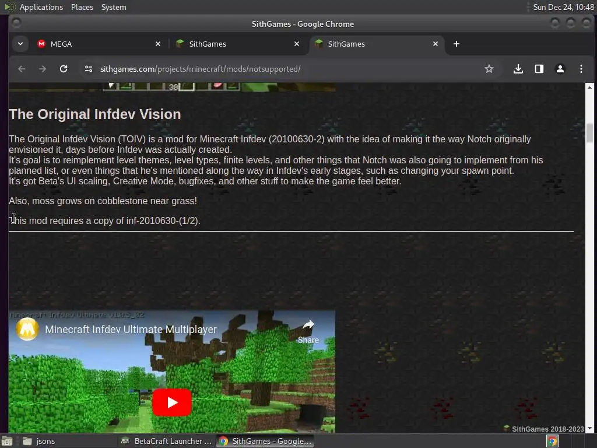Click the Share arrow on the video
Screen dimensions: 597x448
[x=308, y=331]
